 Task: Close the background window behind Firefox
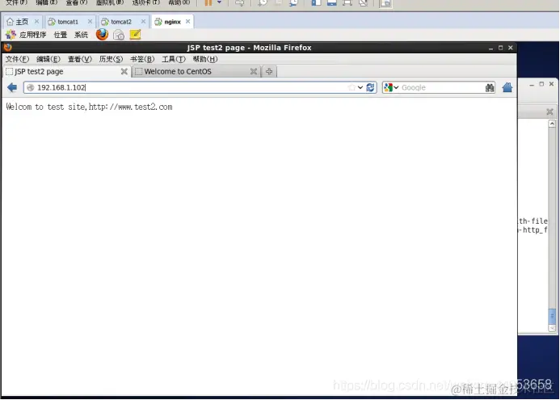tap(551, 84)
